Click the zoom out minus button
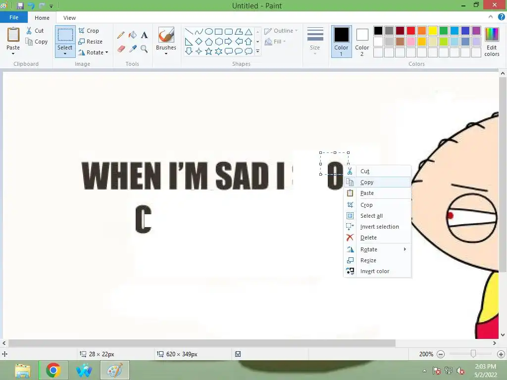The width and height of the screenshot is (507, 380). [x=440, y=354]
